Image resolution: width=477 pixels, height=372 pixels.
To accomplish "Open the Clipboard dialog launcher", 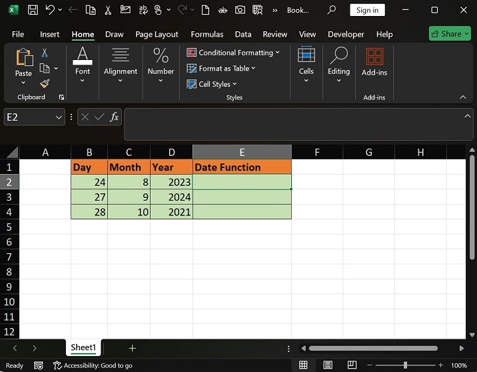I will pos(61,97).
